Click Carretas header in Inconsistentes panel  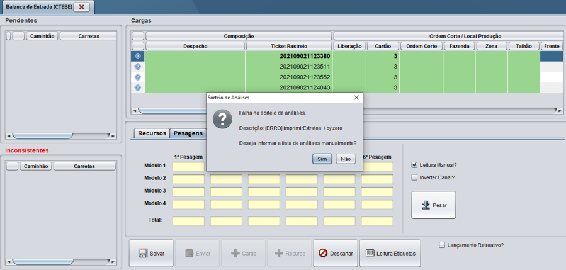(84, 166)
